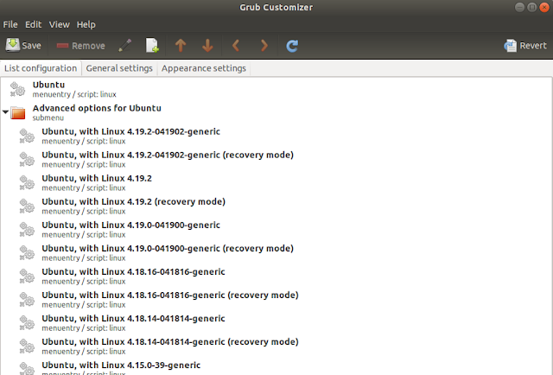Select Ubuntu, with Linux 4.18.16-041816-generic
The height and width of the screenshot is (375, 553).
pyautogui.click(x=276, y=276)
